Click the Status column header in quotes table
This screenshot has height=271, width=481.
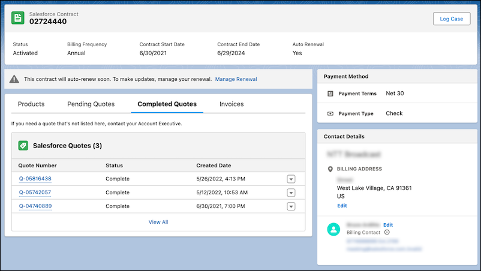coord(114,165)
